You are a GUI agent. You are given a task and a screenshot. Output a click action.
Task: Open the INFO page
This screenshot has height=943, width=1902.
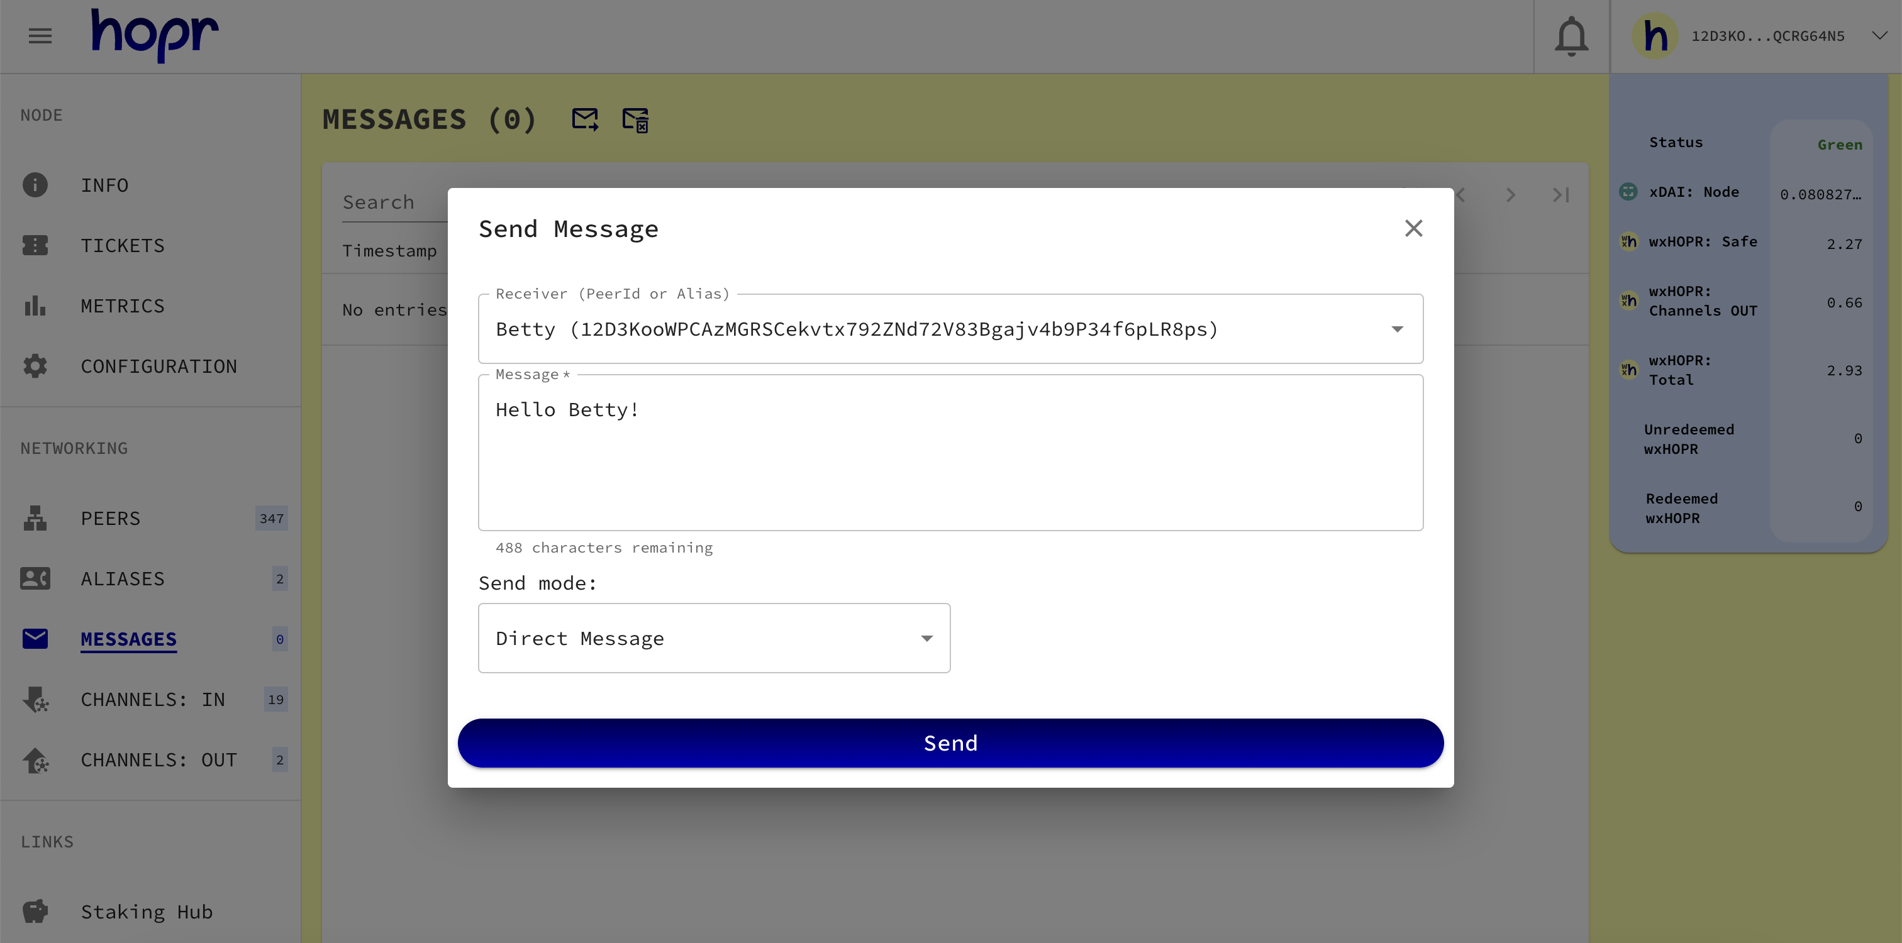click(x=105, y=185)
